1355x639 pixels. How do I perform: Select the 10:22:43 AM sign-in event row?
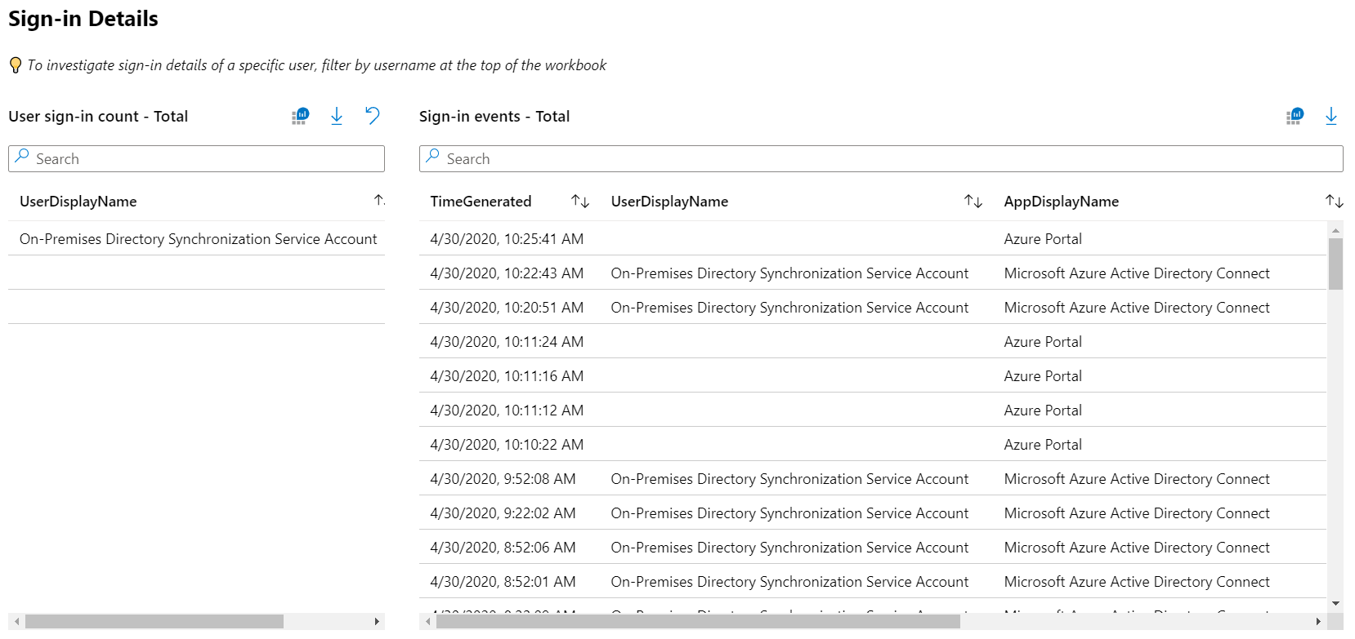(872, 273)
